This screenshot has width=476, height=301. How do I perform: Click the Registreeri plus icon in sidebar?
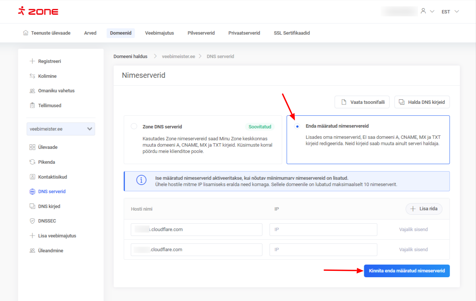32,61
